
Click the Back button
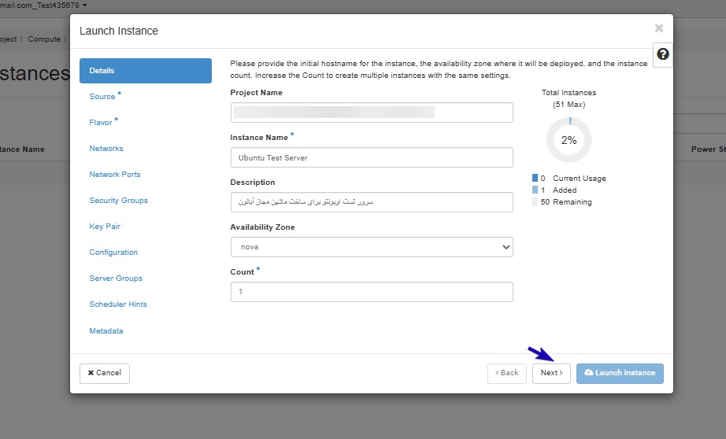pyautogui.click(x=507, y=374)
